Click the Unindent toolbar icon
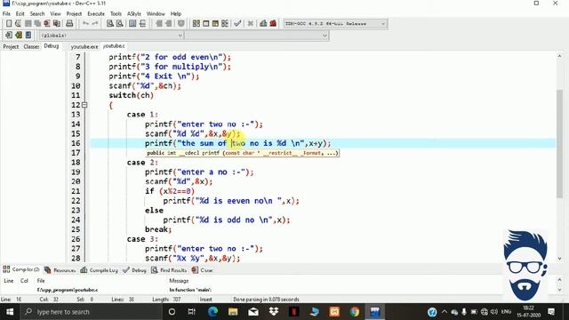This screenshot has width=569, height=320. pyautogui.click(x=168, y=24)
